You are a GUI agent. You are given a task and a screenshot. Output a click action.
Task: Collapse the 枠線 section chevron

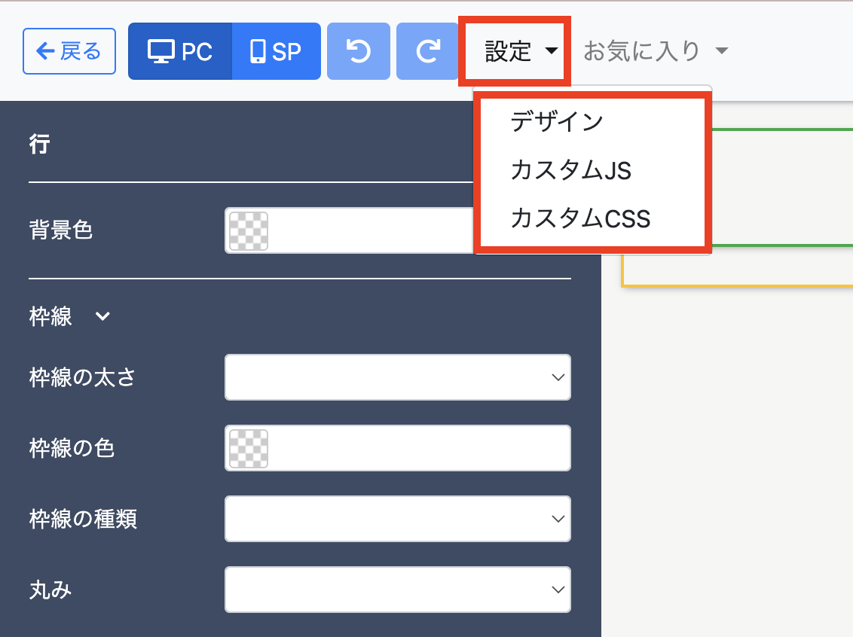pos(103,317)
